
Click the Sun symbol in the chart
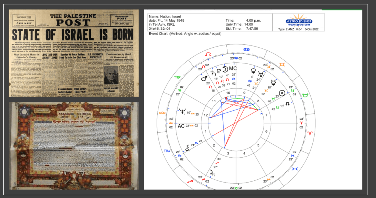point(282,93)
